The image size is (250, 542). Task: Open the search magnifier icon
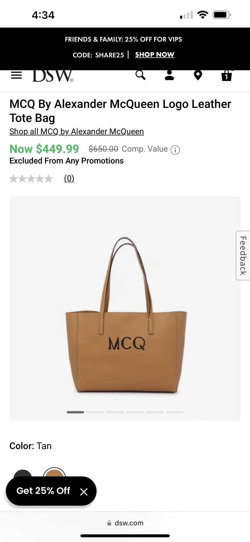tap(140, 75)
